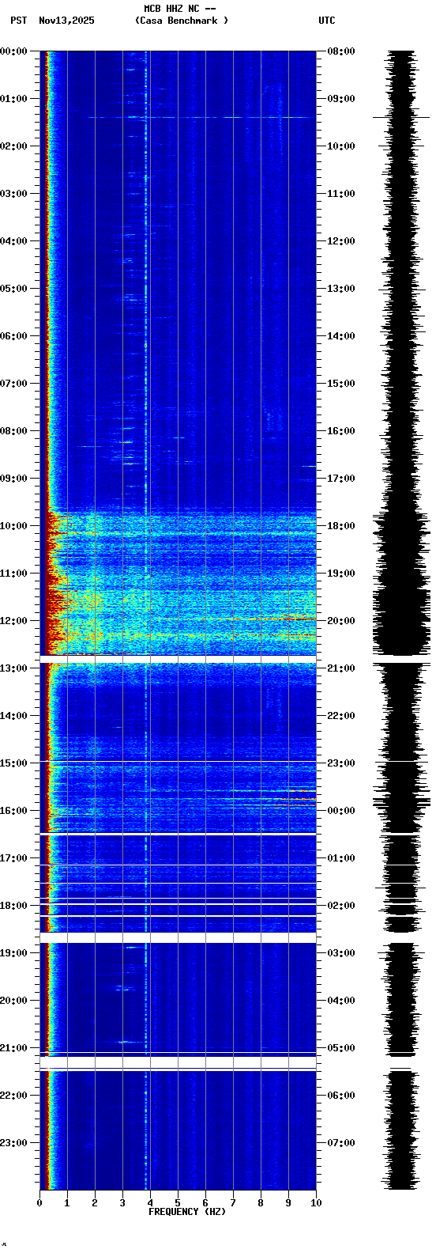The image size is (436, 1253).
Task: Click the PST time label '05:00'
Action: coord(13,289)
